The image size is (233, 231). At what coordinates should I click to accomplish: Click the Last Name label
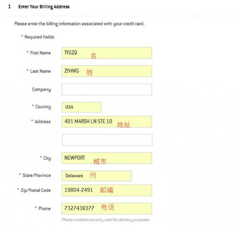coord(40,71)
